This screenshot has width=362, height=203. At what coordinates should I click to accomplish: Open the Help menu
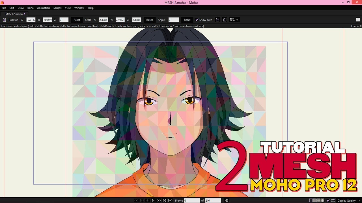tap(91, 8)
